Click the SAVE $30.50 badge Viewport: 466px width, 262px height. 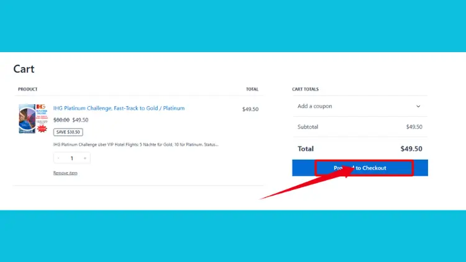68,132
